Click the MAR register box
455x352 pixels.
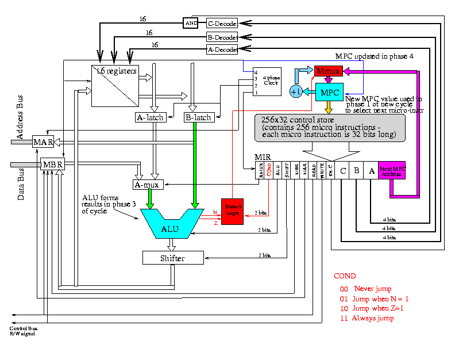[43, 141]
